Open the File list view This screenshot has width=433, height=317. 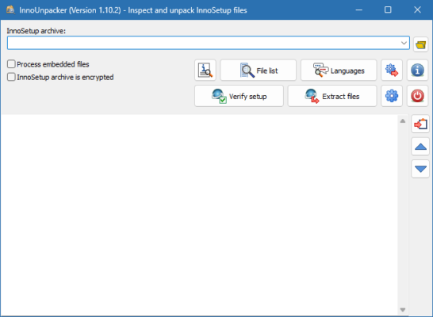point(259,70)
